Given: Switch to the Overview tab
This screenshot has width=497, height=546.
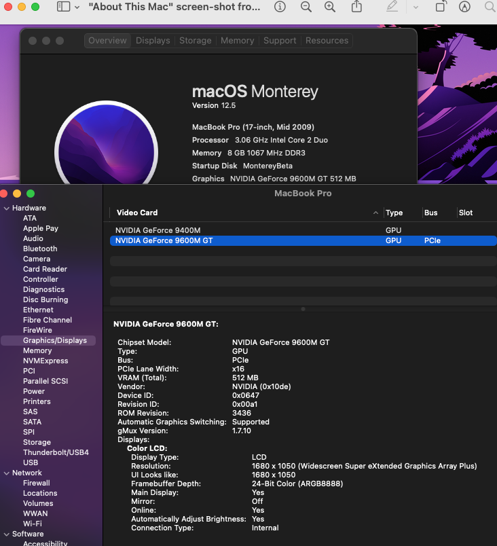Looking at the screenshot, I should tap(107, 40).
